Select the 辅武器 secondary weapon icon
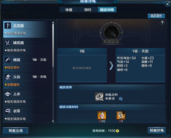Screen dimensions: 171x138 coord(8,43)
